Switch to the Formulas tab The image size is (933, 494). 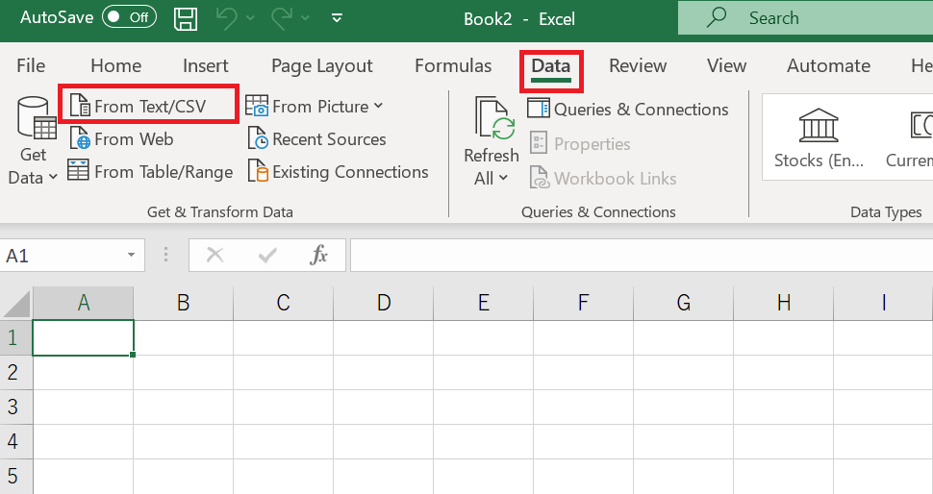click(x=453, y=65)
